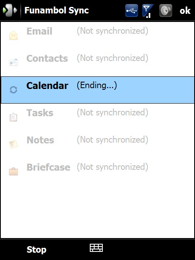Open the Windows Start flag icon

10,10
